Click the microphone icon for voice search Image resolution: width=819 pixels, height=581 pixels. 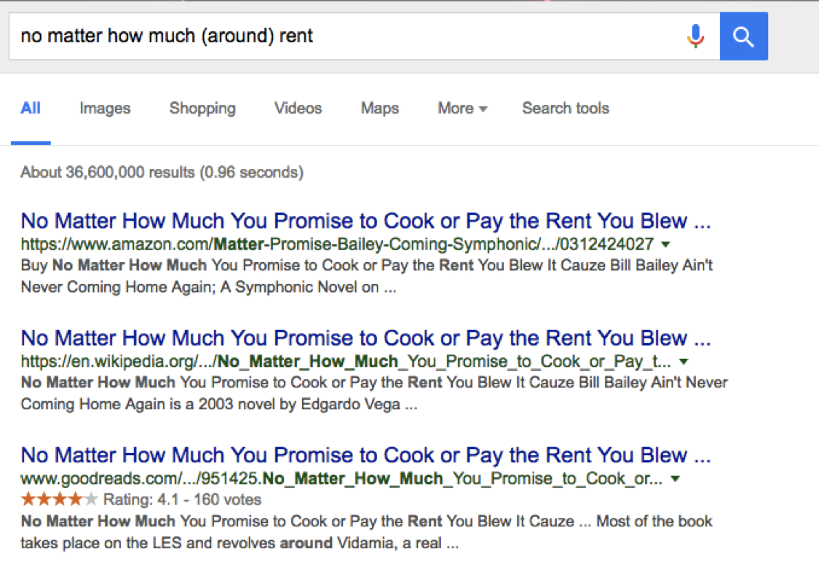click(x=697, y=36)
